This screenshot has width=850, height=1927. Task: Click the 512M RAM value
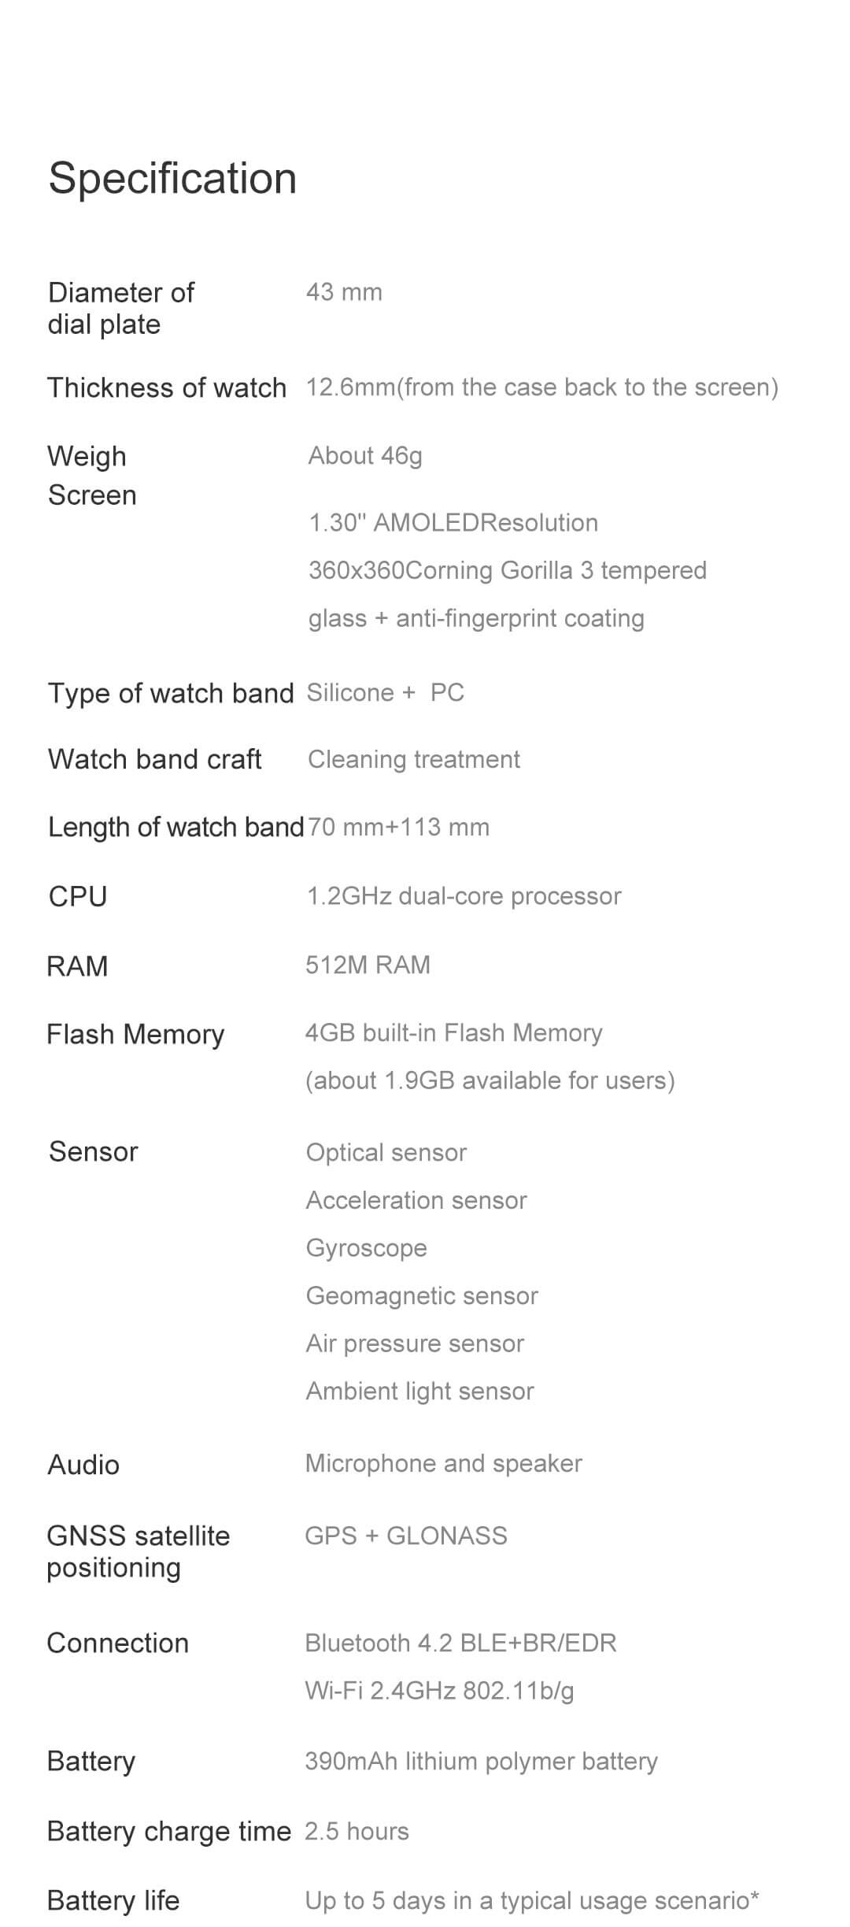(x=368, y=965)
